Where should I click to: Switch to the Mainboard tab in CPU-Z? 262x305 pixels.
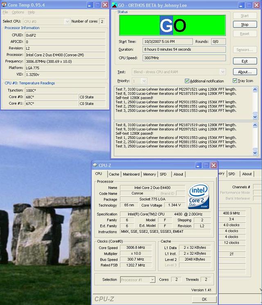131,174
